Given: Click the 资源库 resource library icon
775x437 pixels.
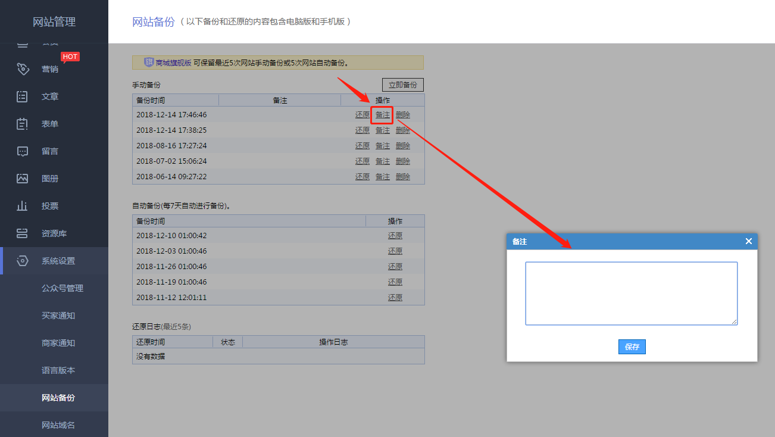Looking at the screenshot, I should coord(23,233).
